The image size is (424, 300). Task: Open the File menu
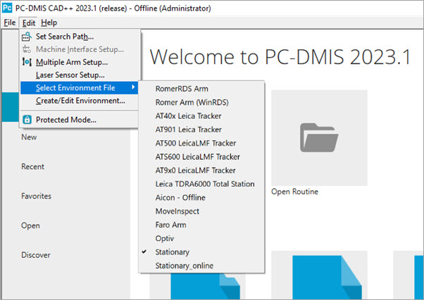(x=9, y=23)
